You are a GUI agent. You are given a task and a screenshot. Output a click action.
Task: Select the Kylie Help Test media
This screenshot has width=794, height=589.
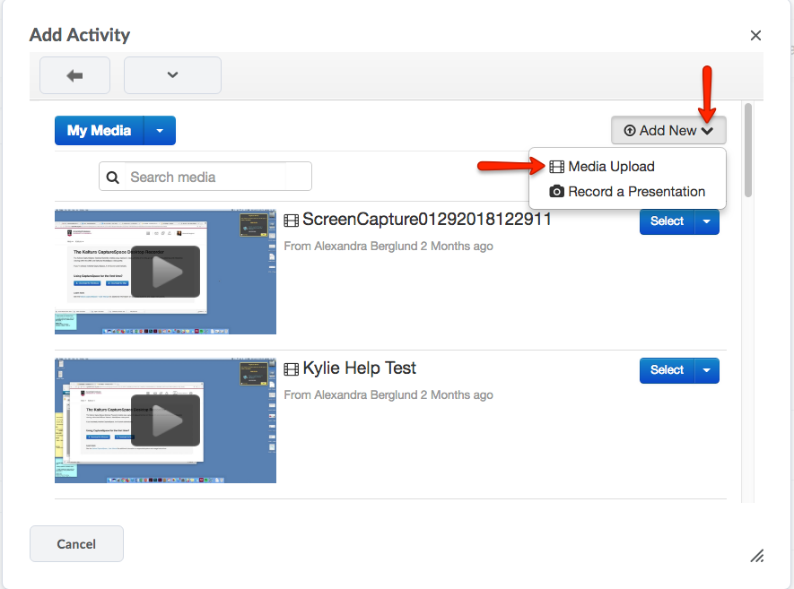coord(667,370)
